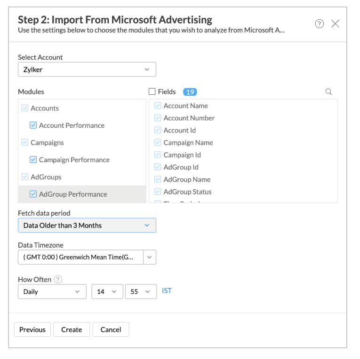Click the 19 fields count badge

(190, 92)
